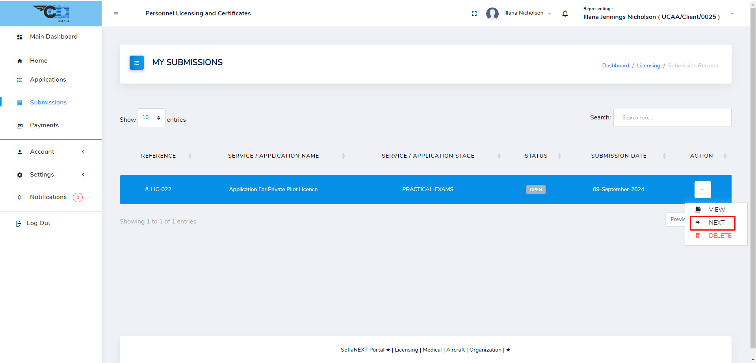Select NEXT from the action menu
Image resolution: width=756 pixels, height=363 pixels.
point(716,223)
